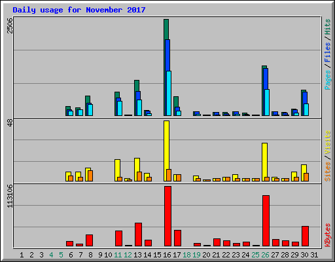Click day 21 on the x-axis
The width and height of the screenshot is (335, 262).
pos(216,255)
